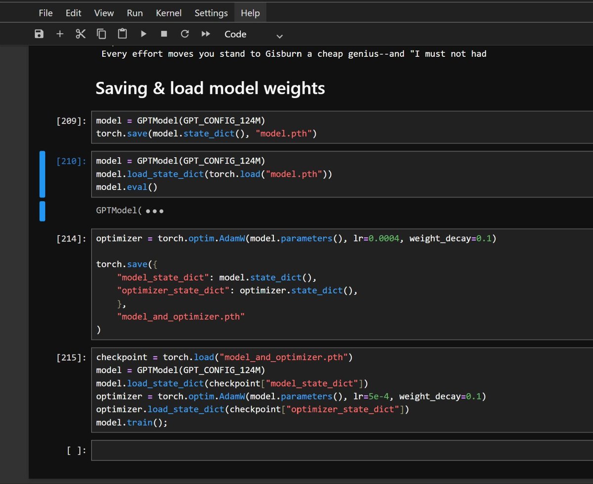Click the [214]: cell prompt
Image resolution: width=593 pixels, height=484 pixels.
click(72, 239)
